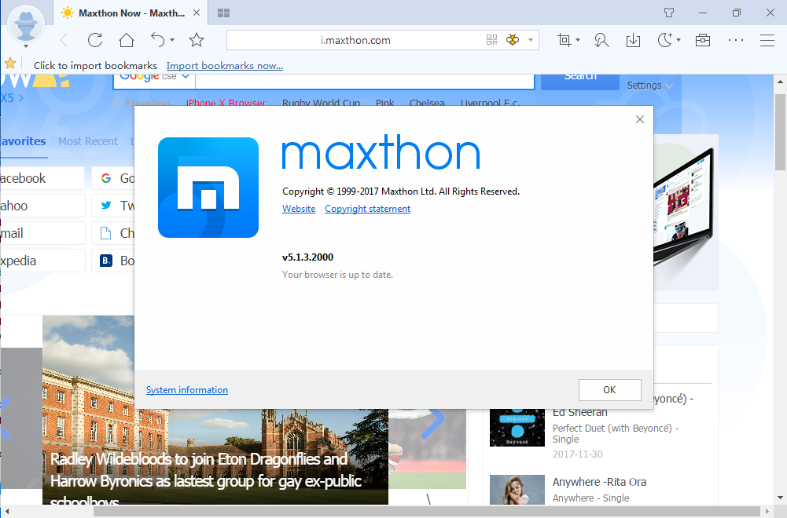This screenshot has height=518, width=787.
Task: Open the Website link in About dialog
Action: pos(299,209)
